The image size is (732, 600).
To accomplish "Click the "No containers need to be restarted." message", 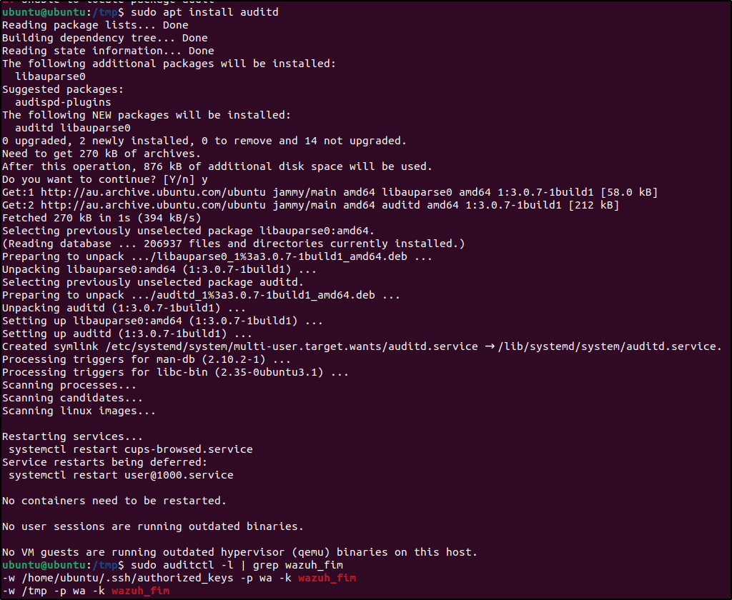I will [x=114, y=501].
